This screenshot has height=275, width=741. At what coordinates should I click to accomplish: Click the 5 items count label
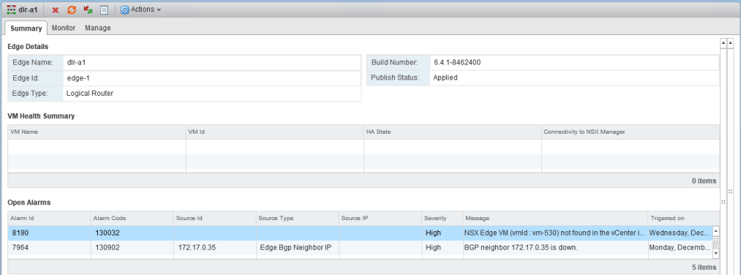(x=704, y=268)
